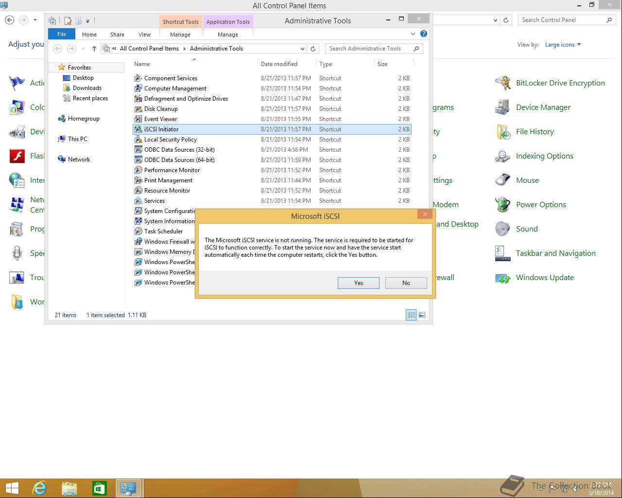This screenshot has height=498, width=622.
Task: Sort files by the Size column
Action: click(393, 64)
